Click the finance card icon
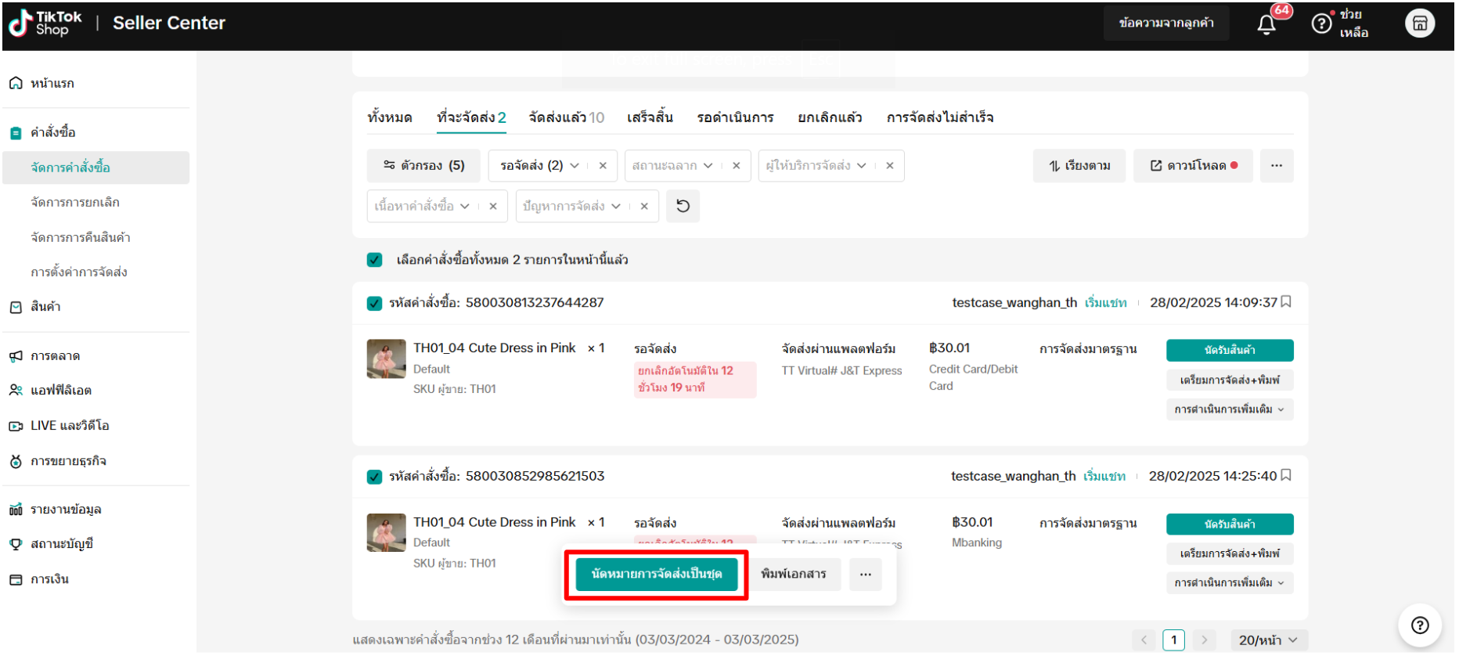The image size is (1459, 656). pos(16,579)
